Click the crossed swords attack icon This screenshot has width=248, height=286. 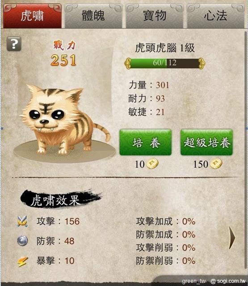22,221
